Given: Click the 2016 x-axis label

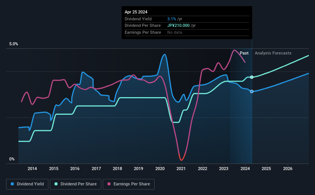Looking at the screenshot, I should (75, 169).
